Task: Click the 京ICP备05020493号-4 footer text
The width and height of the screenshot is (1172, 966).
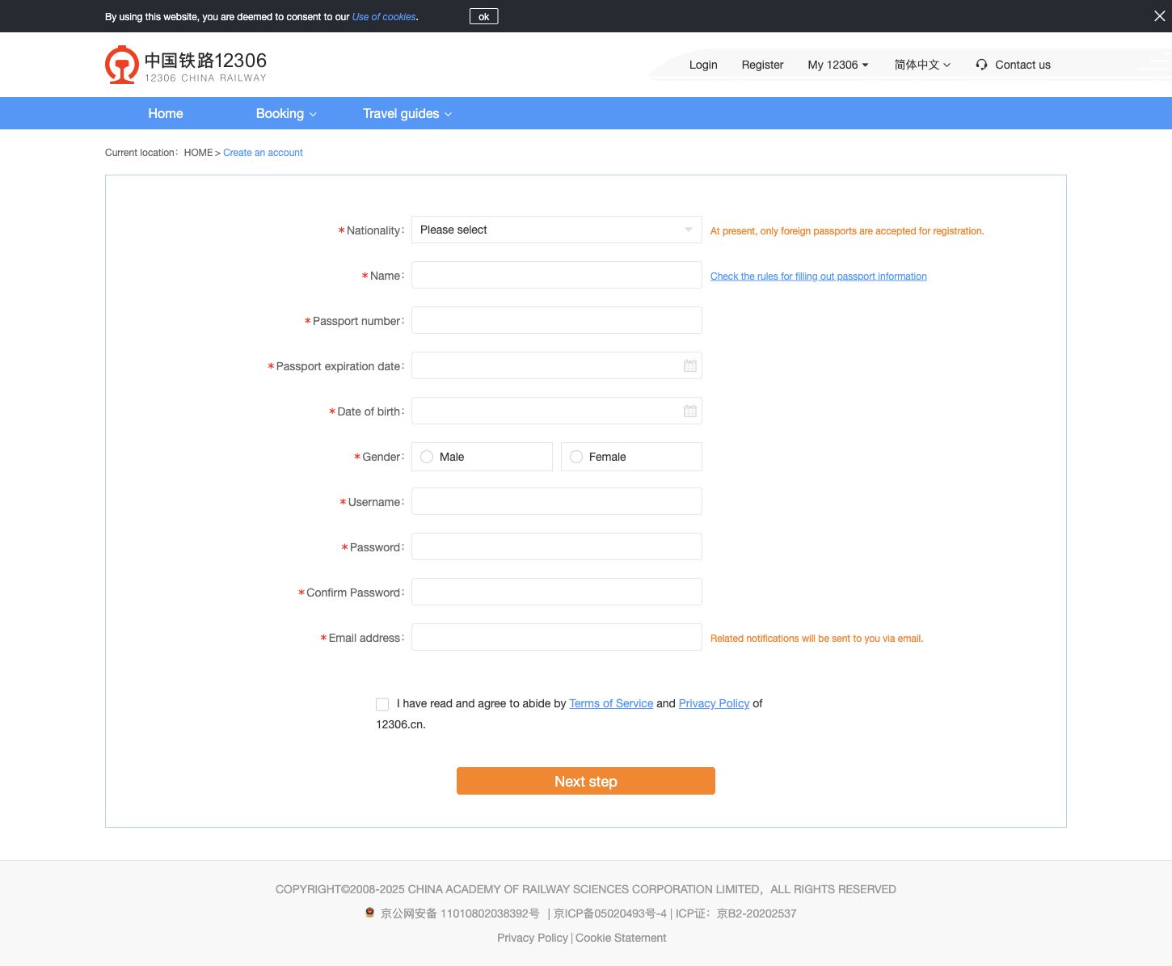Action: [610, 913]
